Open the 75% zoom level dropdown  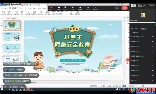[133, 86]
